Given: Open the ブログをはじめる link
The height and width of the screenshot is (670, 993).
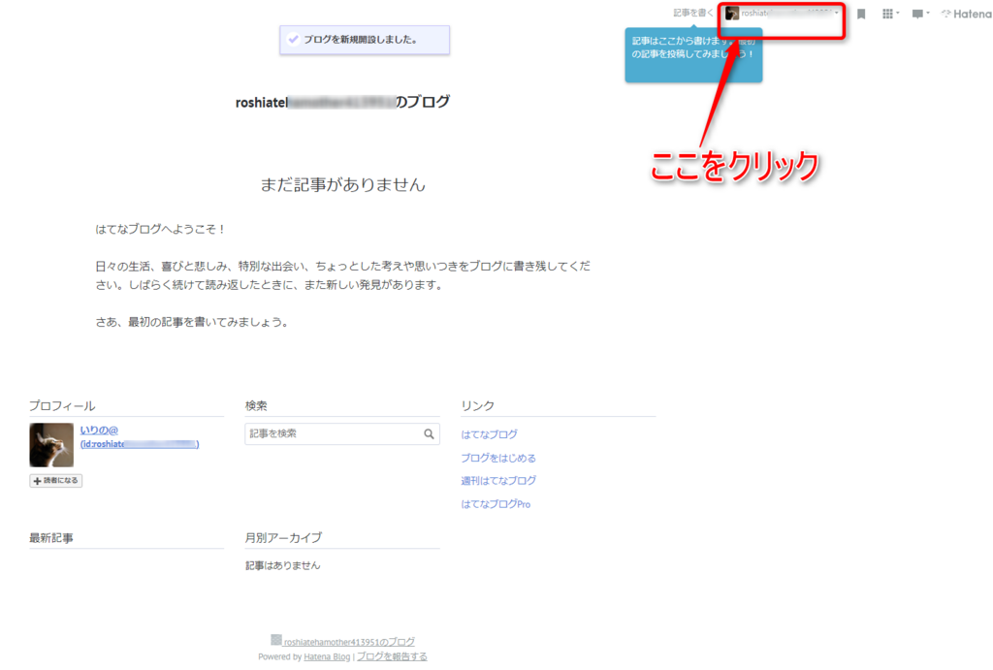Looking at the screenshot, I should [498, 457].
